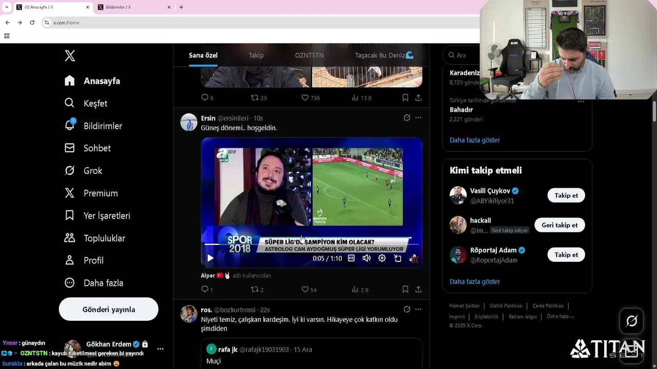Toggle picture-in-picture on the video
This screenshot has width=657, height=369.
pos(398,258)
